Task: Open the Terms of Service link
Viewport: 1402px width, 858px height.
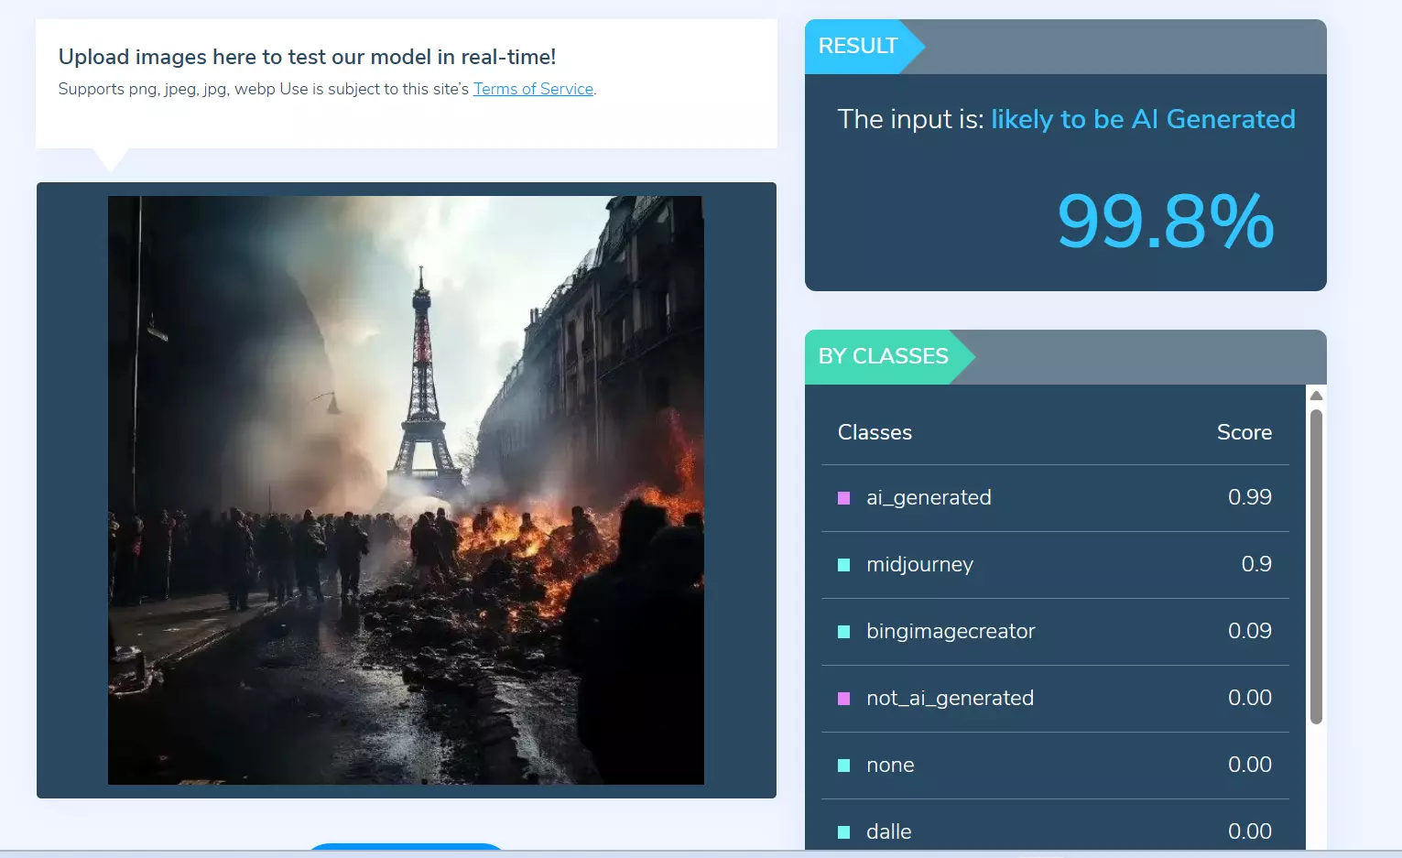Action: click(x=533, y=89)
